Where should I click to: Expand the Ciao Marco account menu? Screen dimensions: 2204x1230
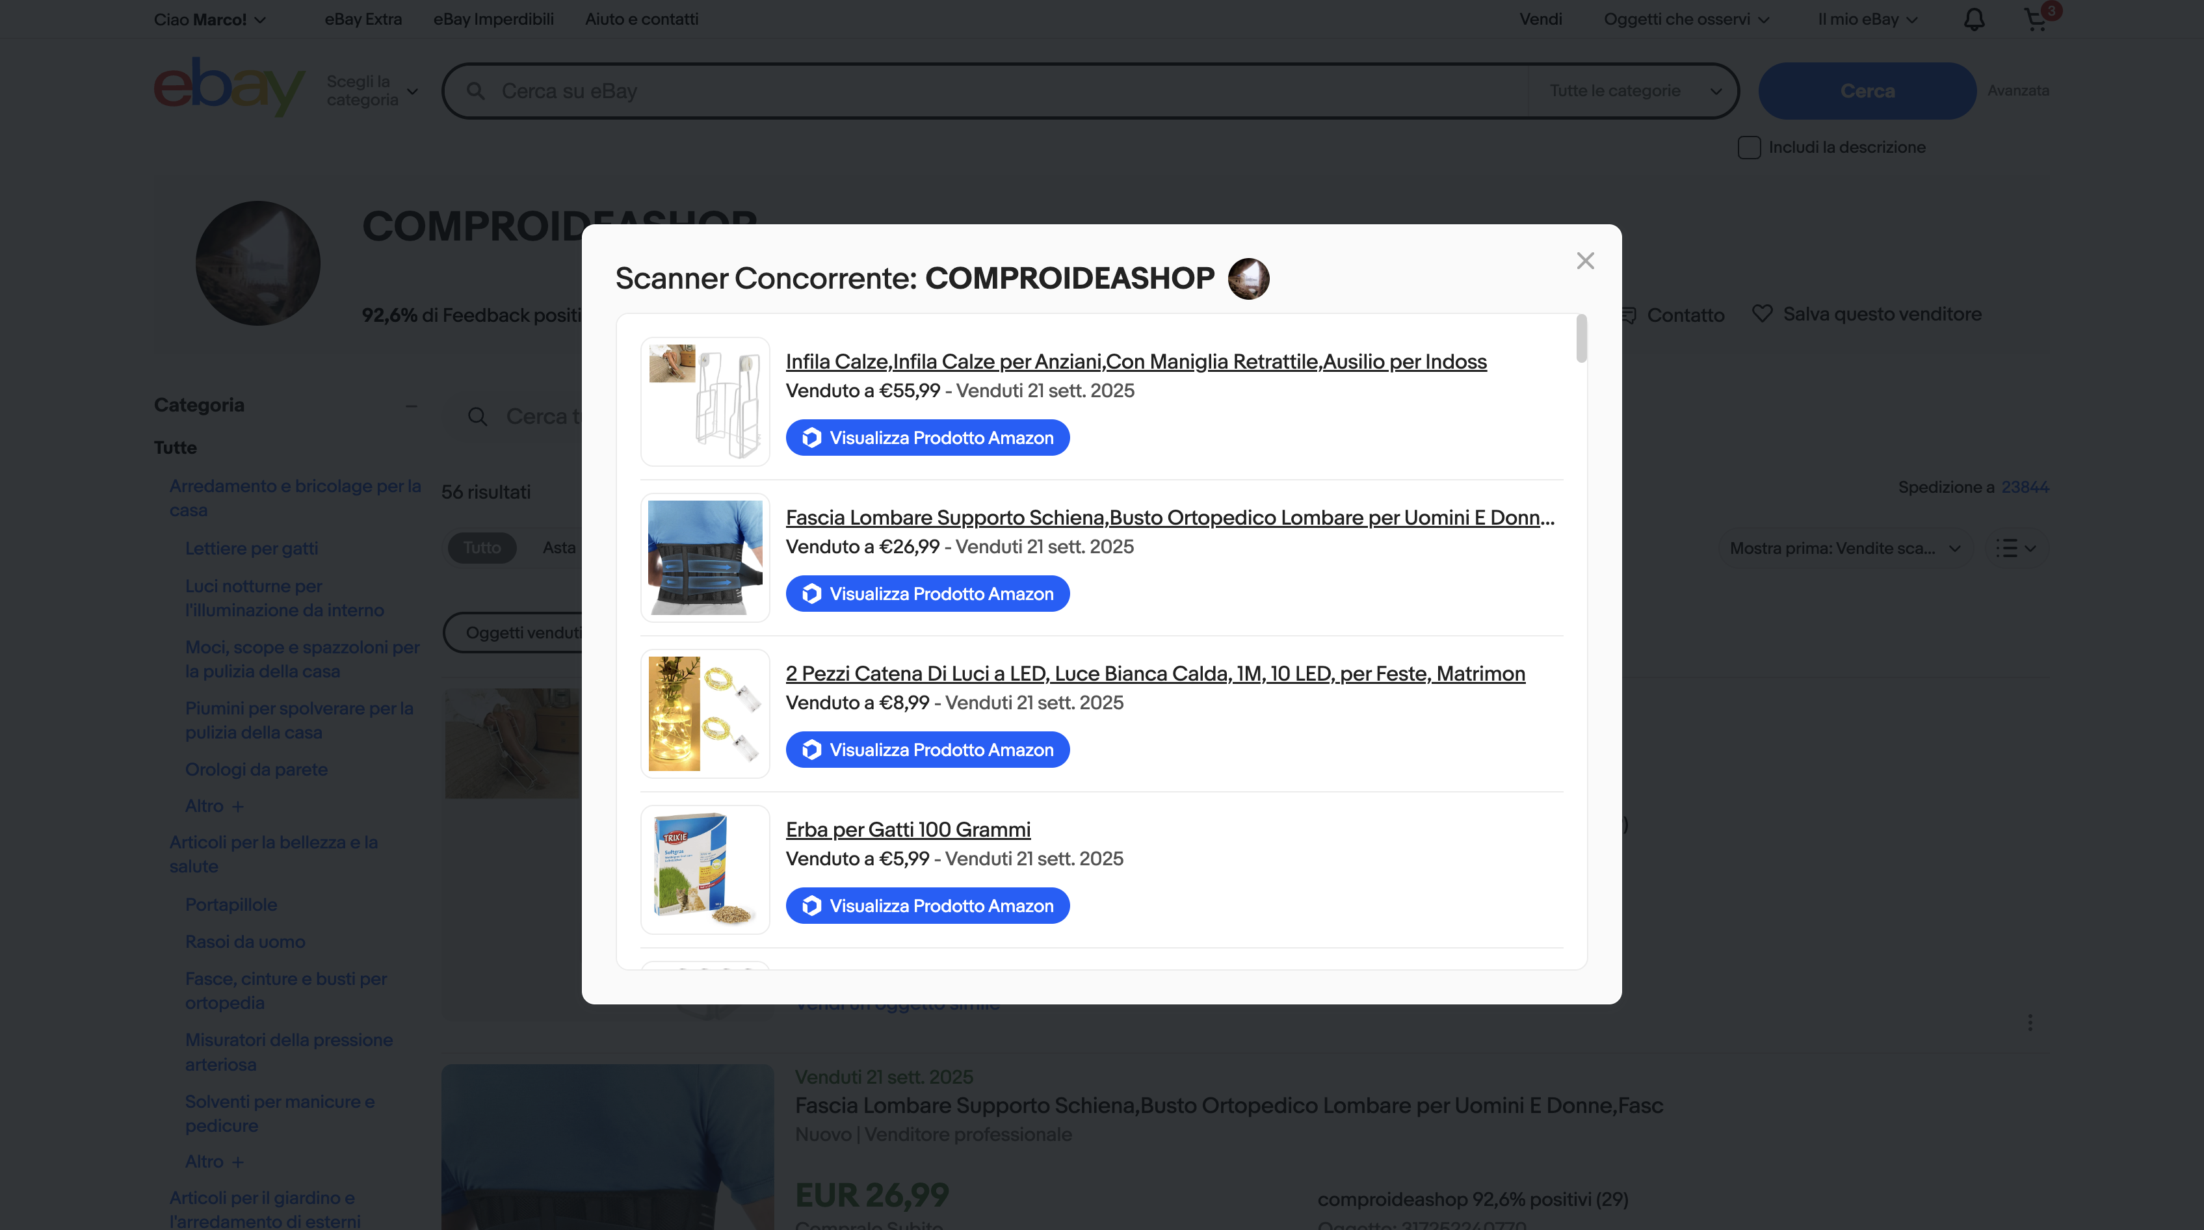pos(209,19)
